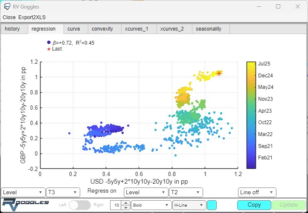This screenshot has width=308, height=213.
Task: Click the USD x-axis label
Action: [x=139, y=182]
